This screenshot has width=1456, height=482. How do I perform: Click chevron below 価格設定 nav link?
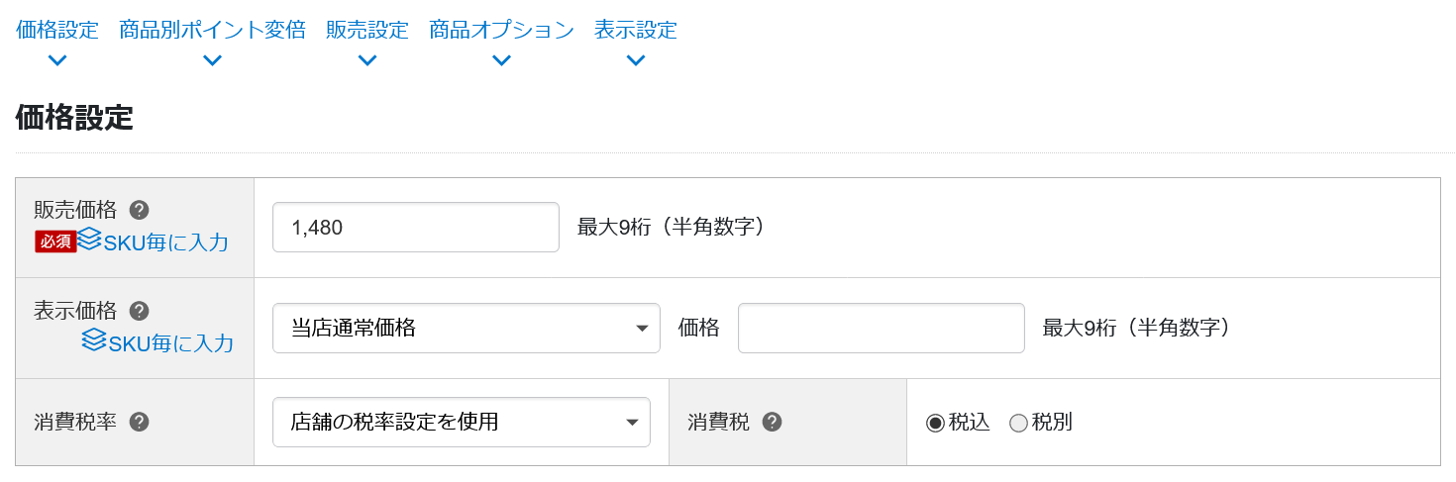coord(57,60)
